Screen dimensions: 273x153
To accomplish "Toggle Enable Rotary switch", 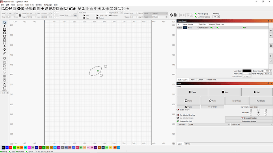I will pos(178,110).
